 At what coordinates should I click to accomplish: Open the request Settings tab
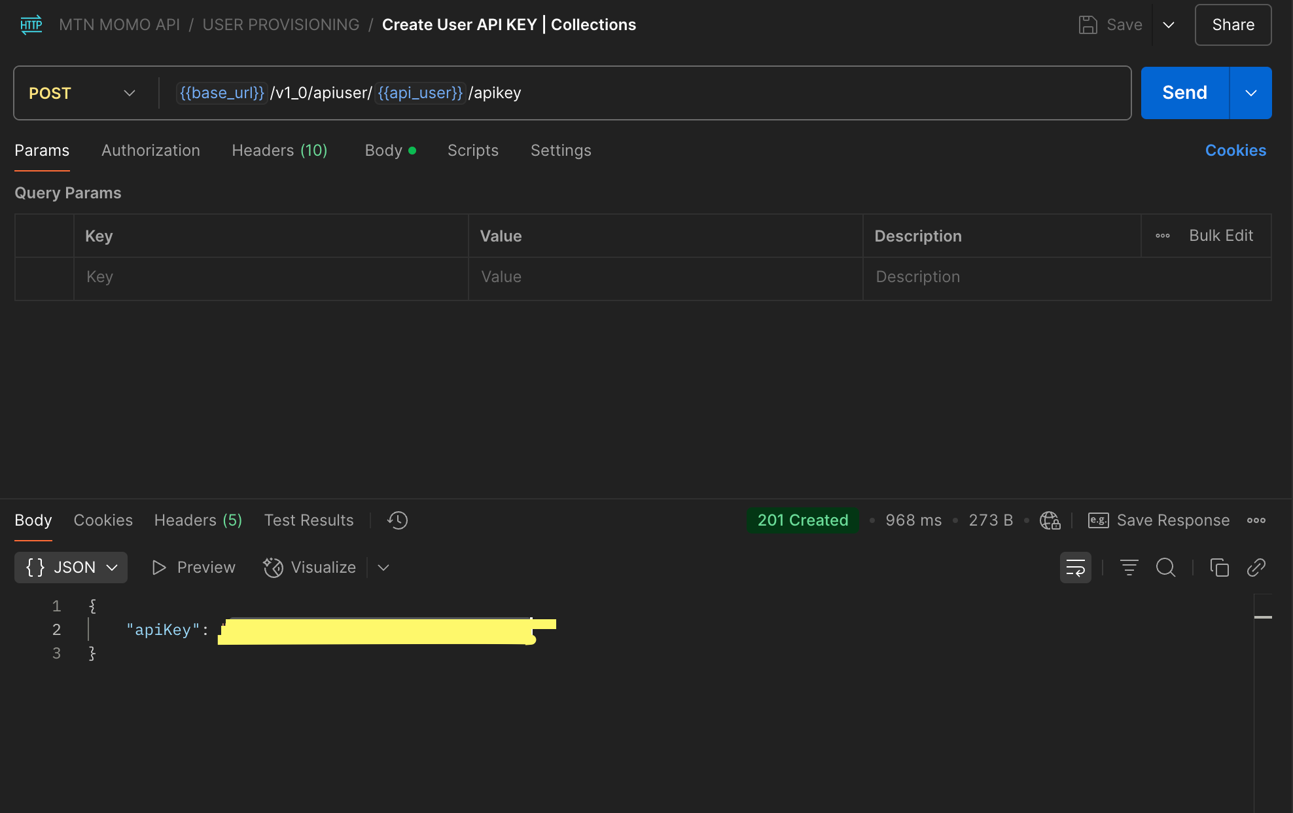point(561,151)
